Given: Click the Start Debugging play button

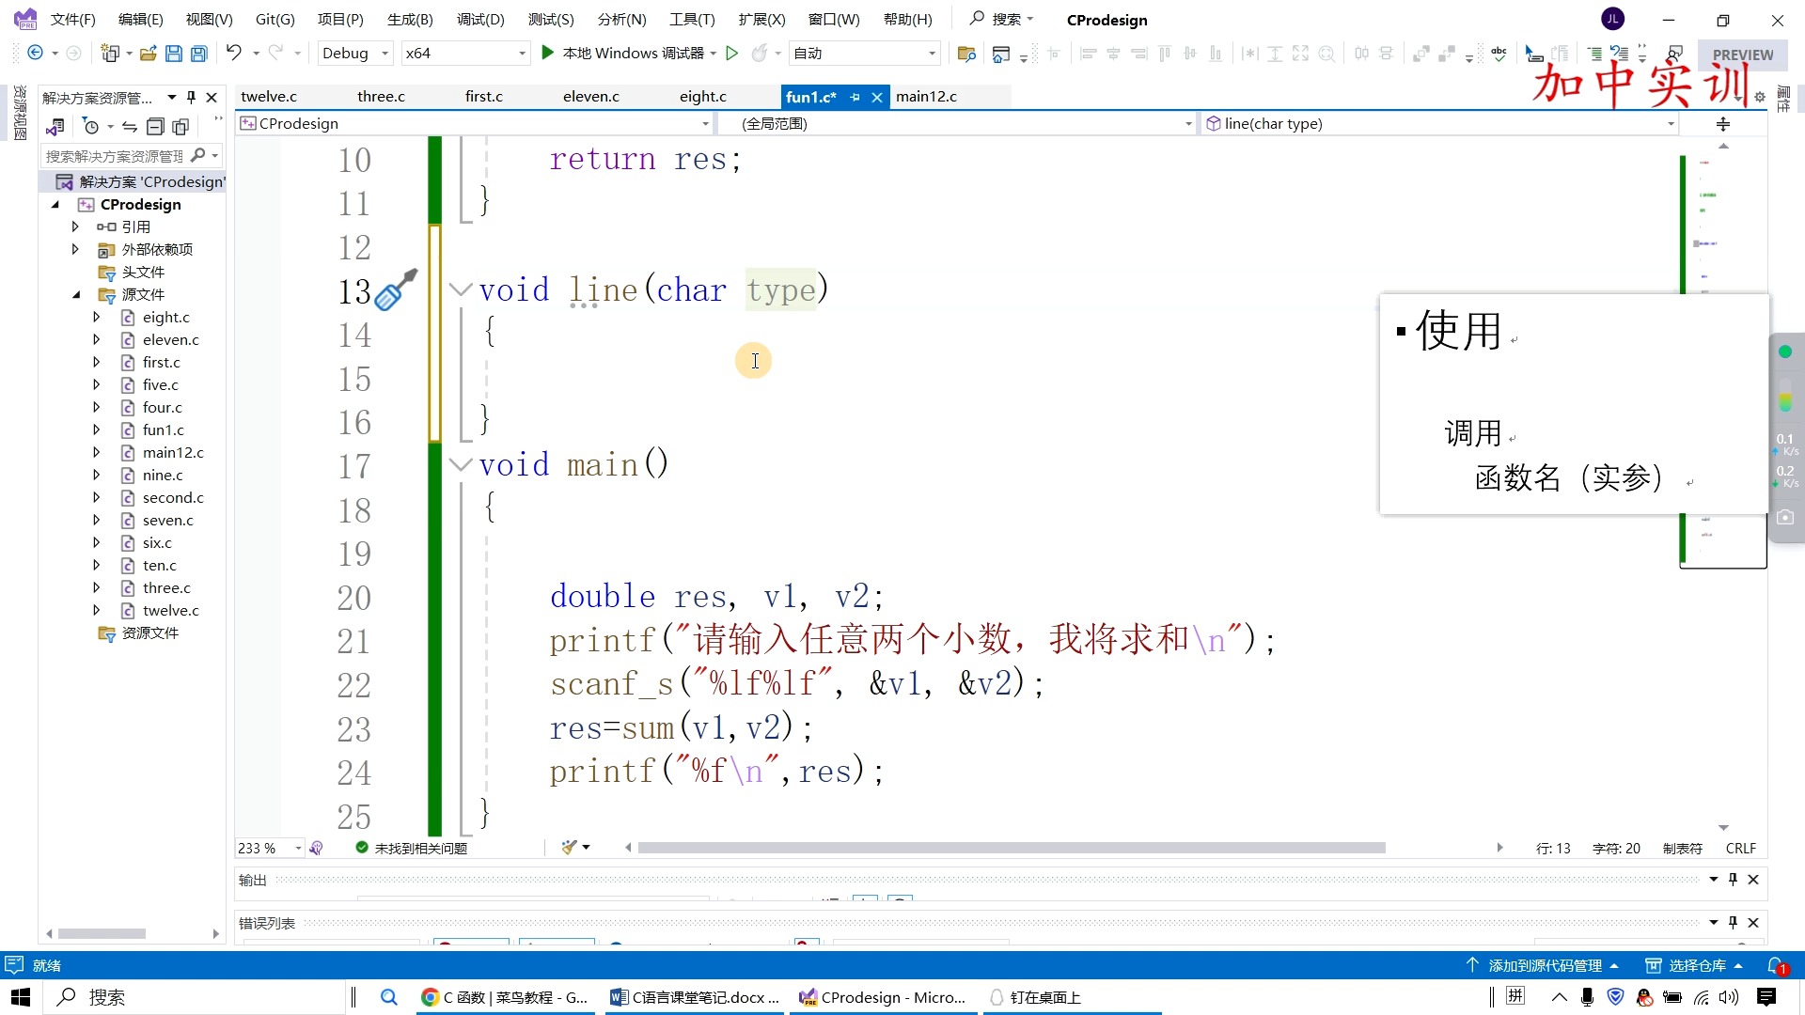Looking at the screenshot, I should (x=549, y=52).
